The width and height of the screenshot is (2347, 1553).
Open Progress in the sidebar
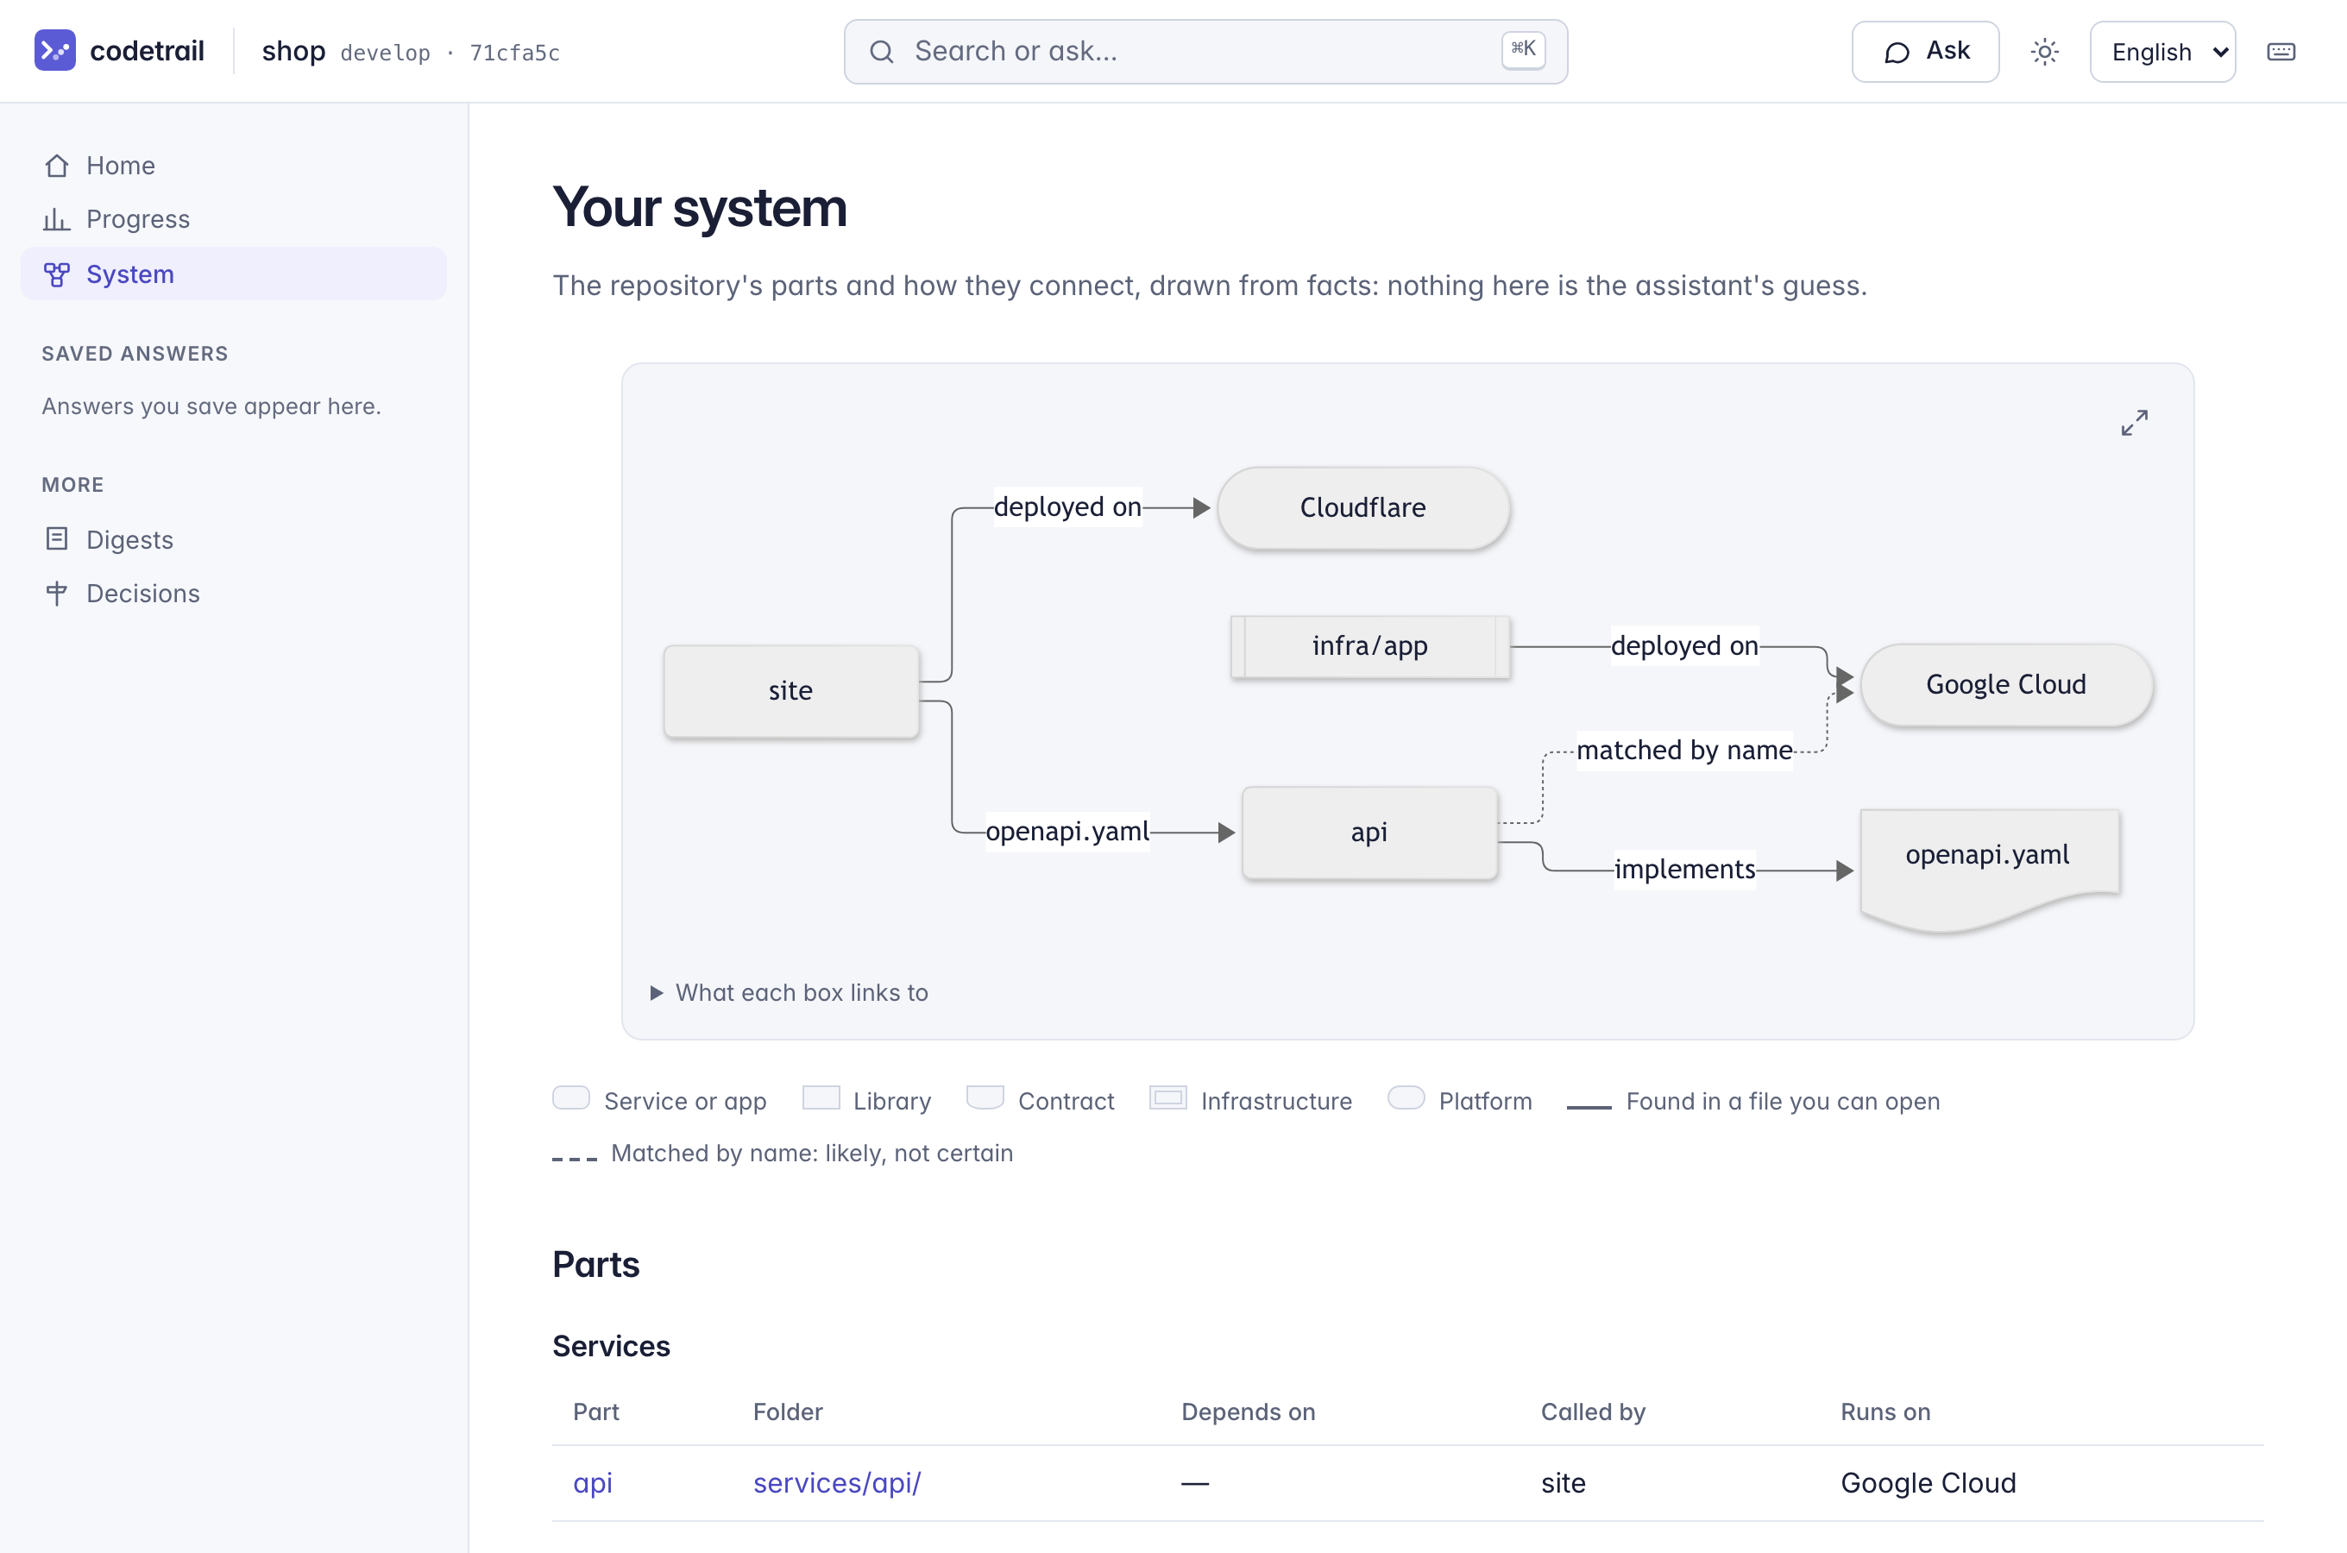click(234, 219)
